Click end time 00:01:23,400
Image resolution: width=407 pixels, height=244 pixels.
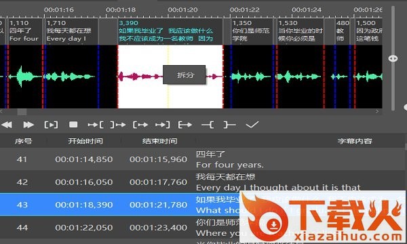click(158, 228)
